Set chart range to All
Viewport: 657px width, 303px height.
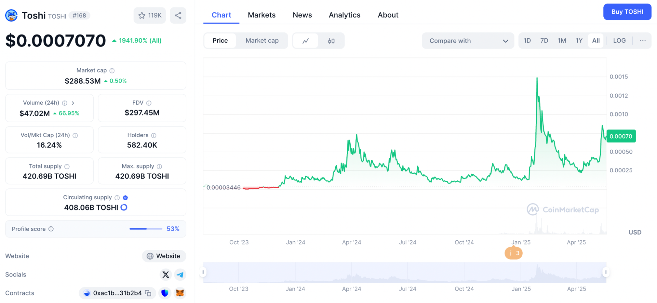596,41
